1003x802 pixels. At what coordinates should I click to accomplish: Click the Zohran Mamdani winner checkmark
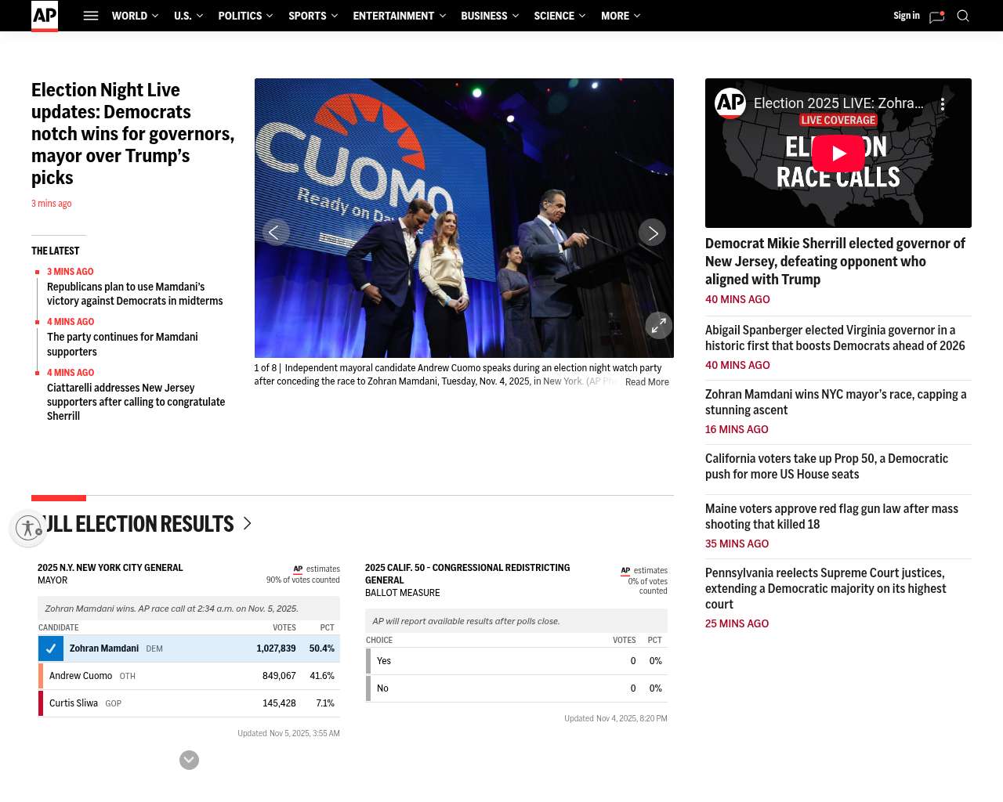point(51,648)
